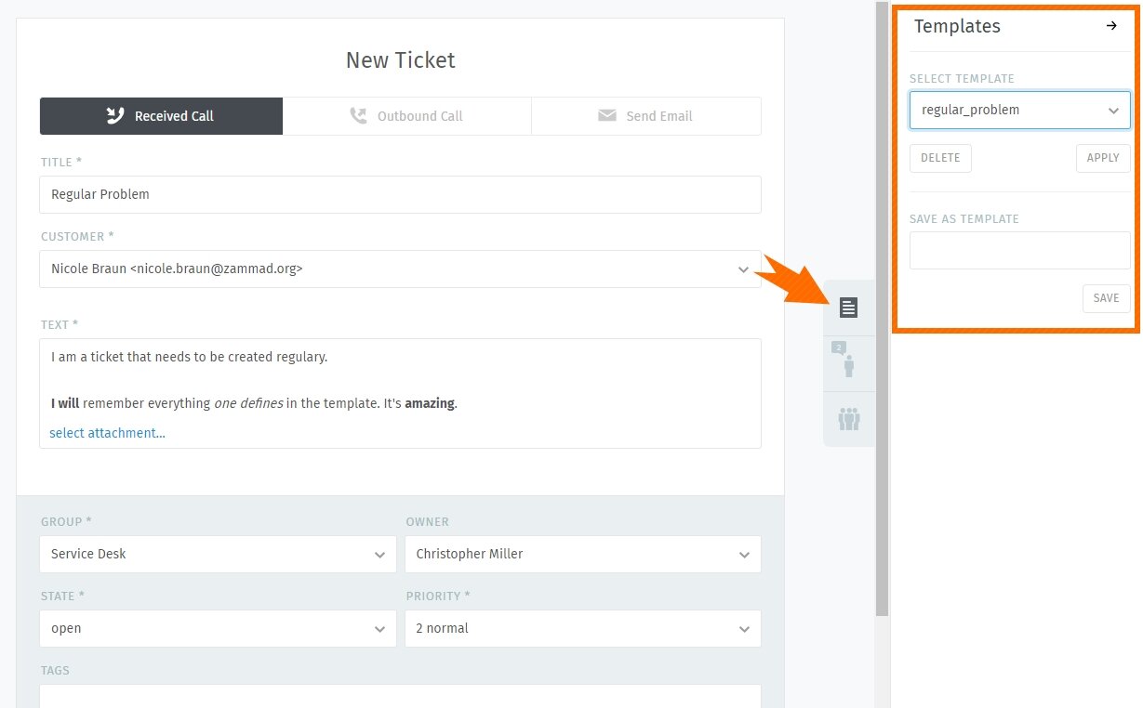Screen dimensions: 1143x708
Task: Apply the regular_problem template
Action: point(1103,158)
